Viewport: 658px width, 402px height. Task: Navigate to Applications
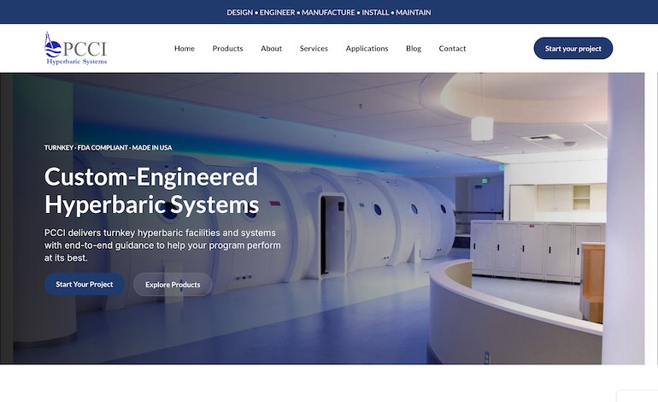(367, 49)
